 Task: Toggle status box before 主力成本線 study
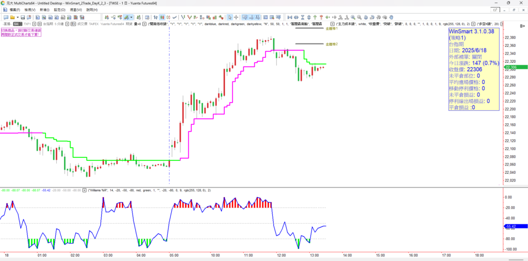pyautogui.click(x=333, y=24)
